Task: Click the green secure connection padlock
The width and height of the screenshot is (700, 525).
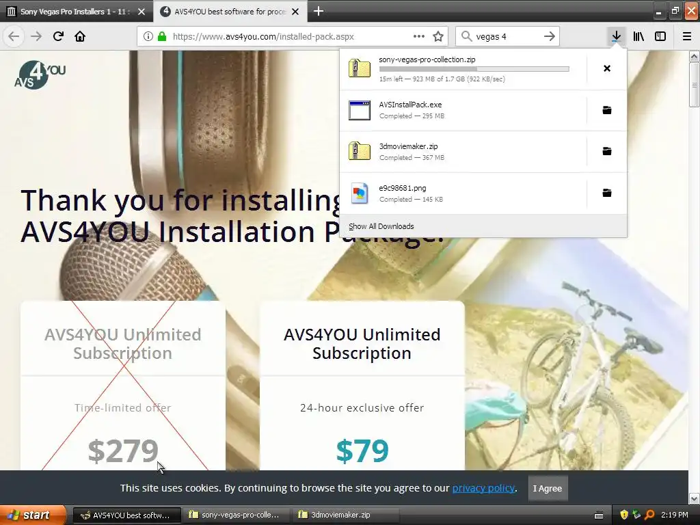Action: (x=162, y=37)
